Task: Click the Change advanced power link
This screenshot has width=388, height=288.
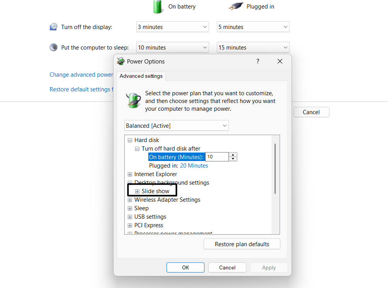Action: pyautogui.click(x=81, y=74)
